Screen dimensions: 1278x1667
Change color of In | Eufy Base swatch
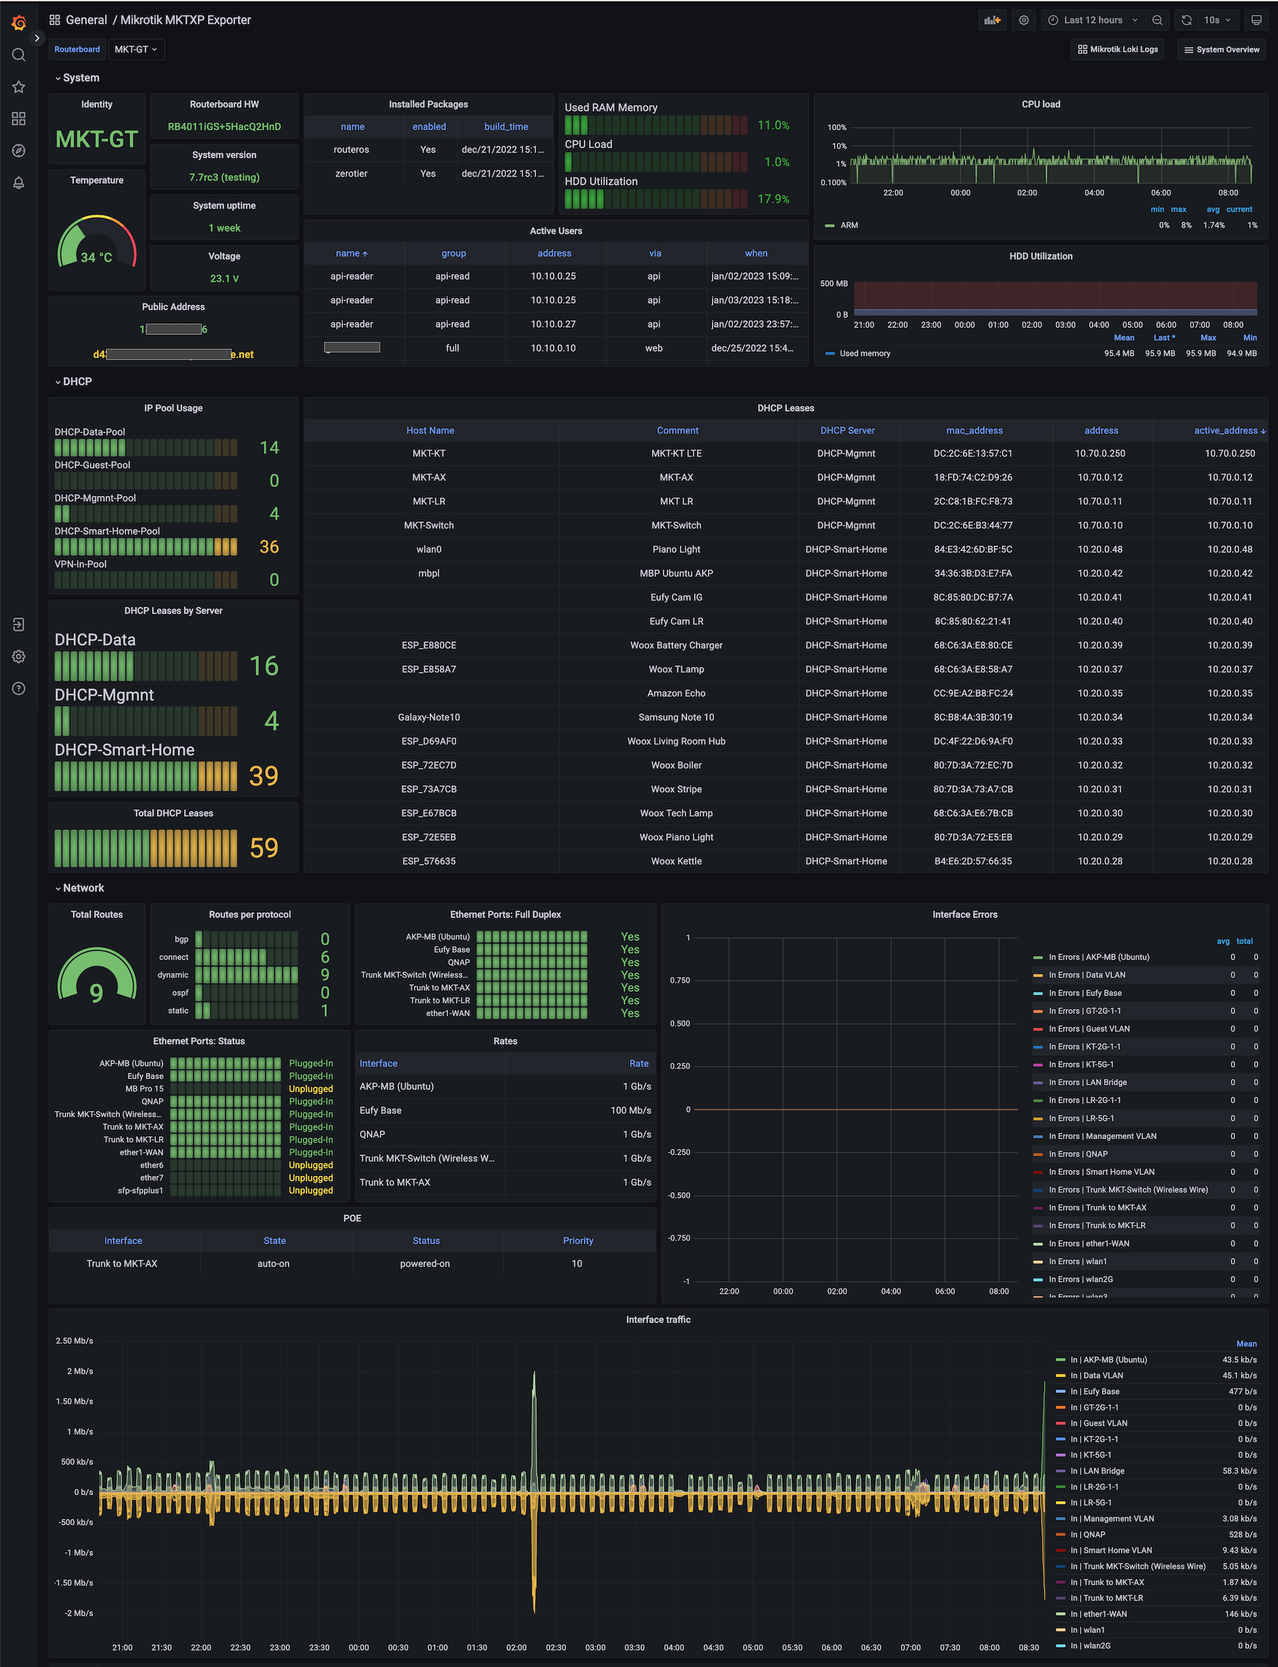click(1060, 1391)
